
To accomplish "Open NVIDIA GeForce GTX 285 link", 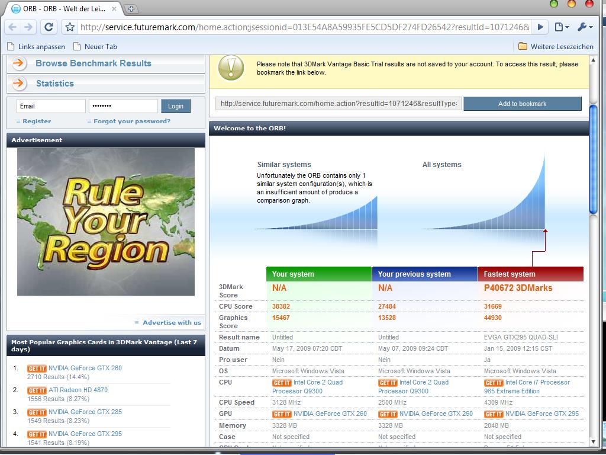I will (85, 412).
